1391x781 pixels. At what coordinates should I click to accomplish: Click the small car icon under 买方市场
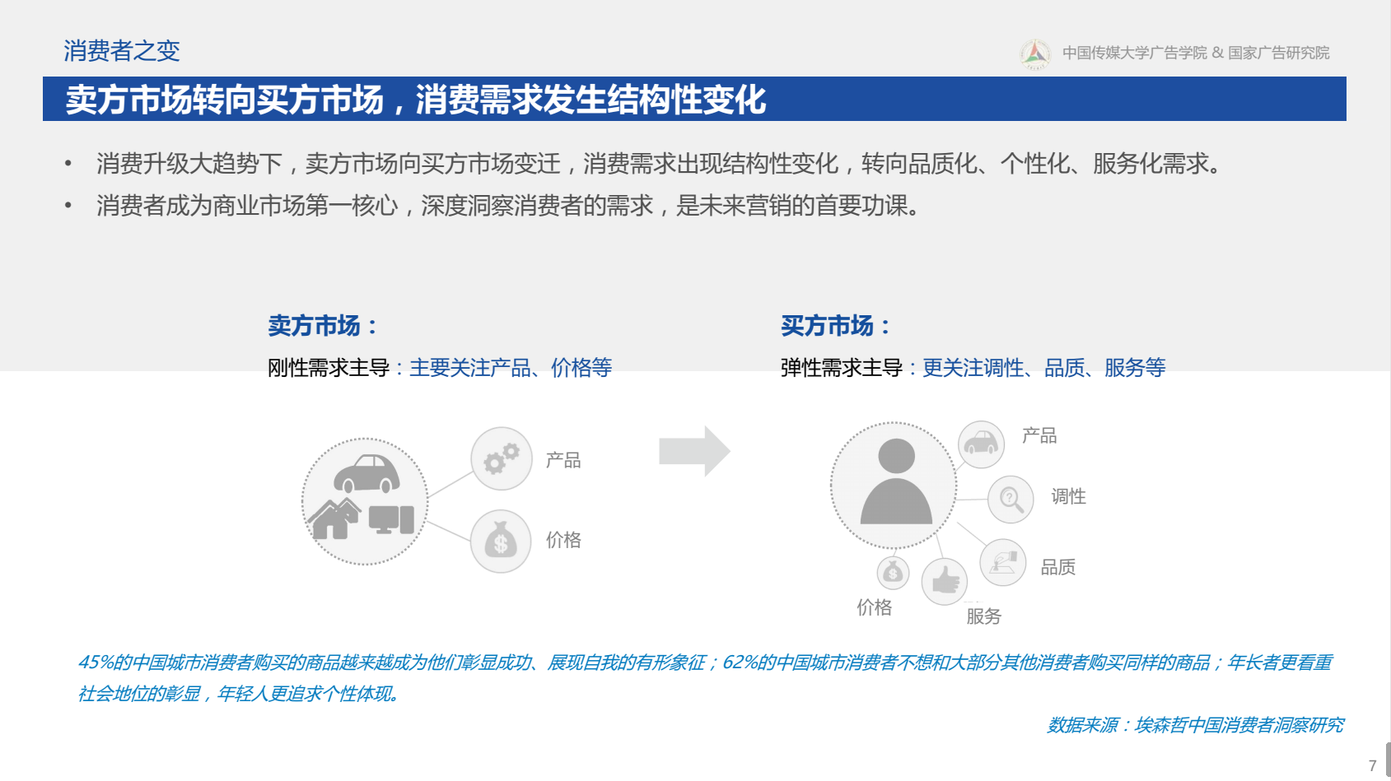coord(981,444)
